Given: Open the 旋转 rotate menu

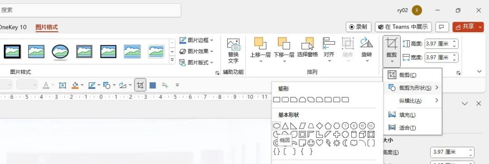Looking at the screenshot, I should point(367,50).
